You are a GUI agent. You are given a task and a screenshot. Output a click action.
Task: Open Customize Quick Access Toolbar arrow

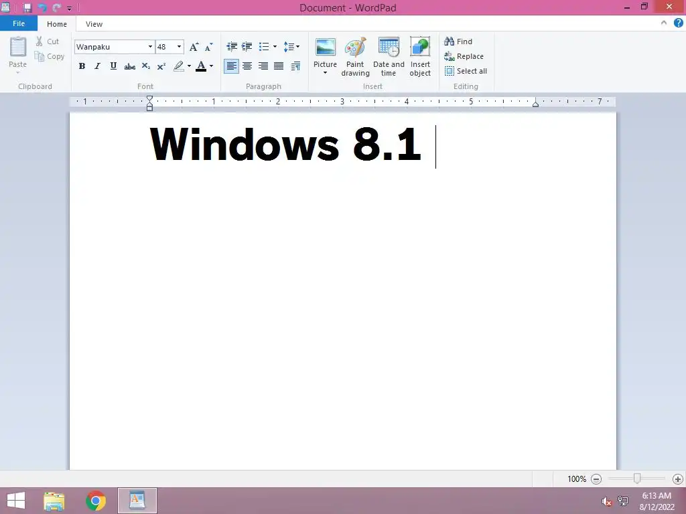(69, 8)
